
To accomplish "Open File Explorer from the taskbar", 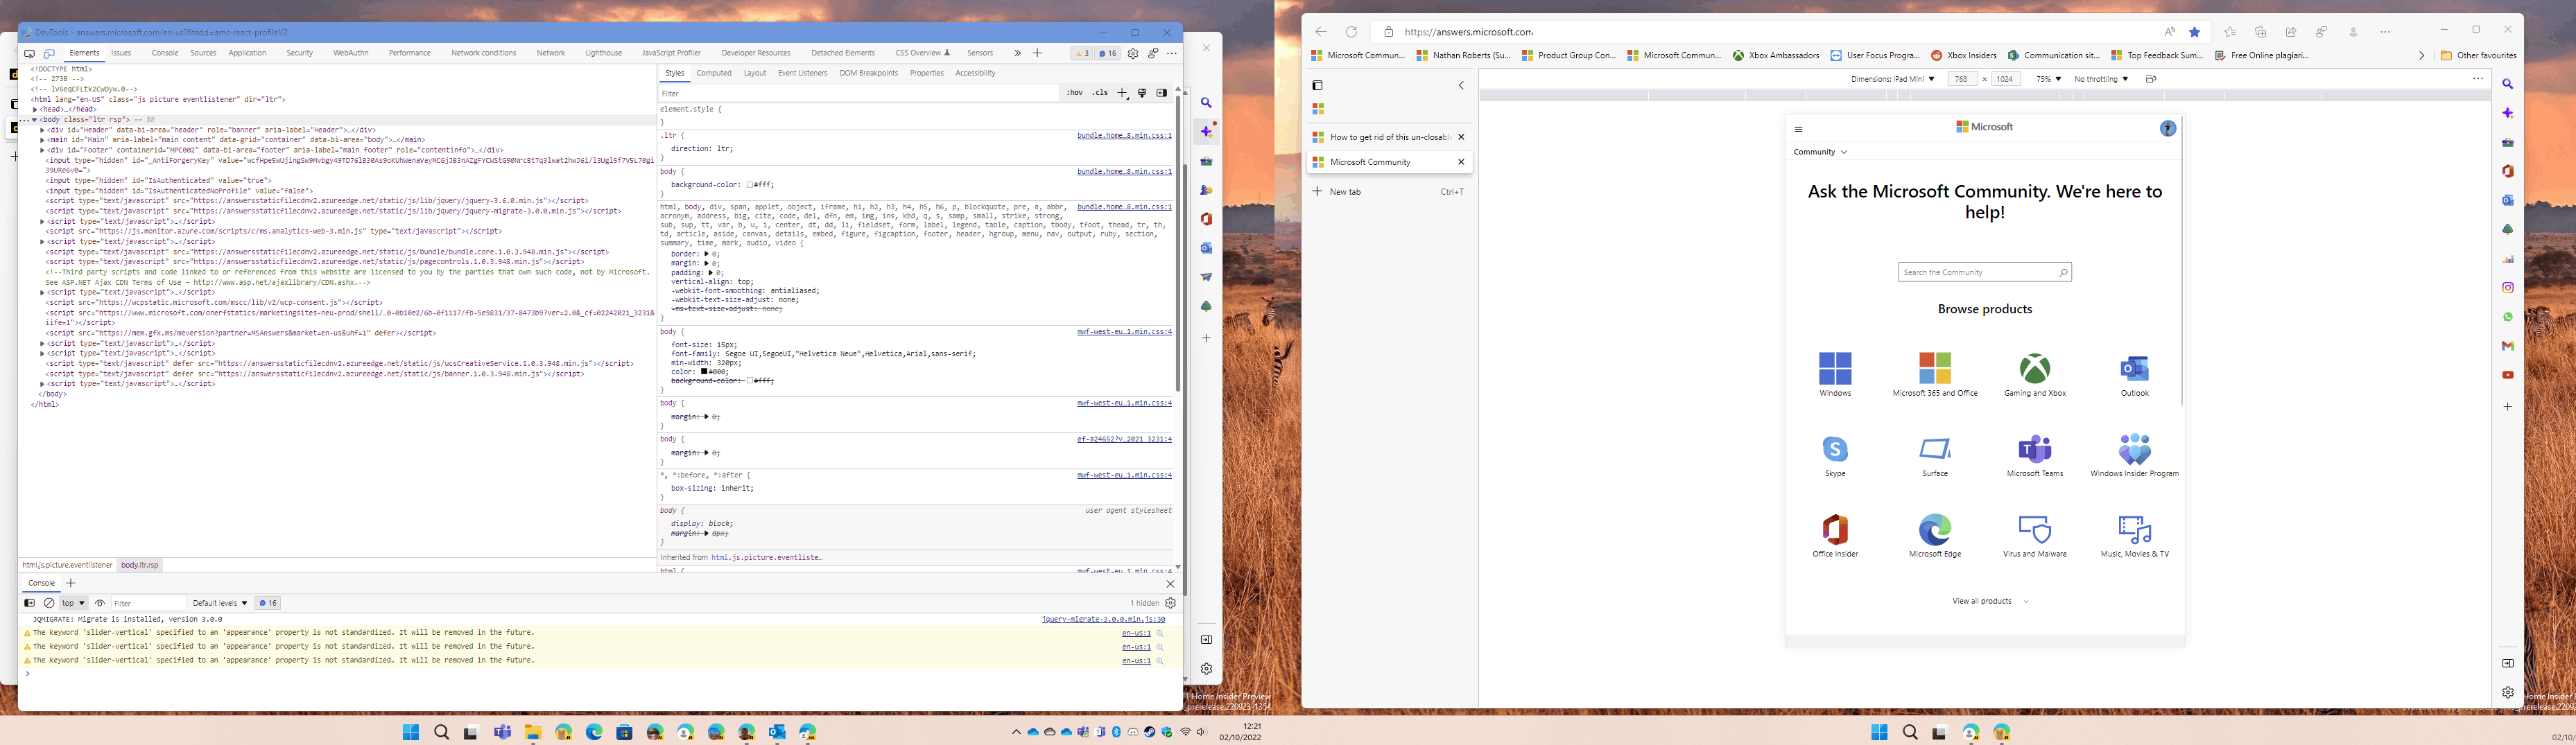I will click(533, 732).
